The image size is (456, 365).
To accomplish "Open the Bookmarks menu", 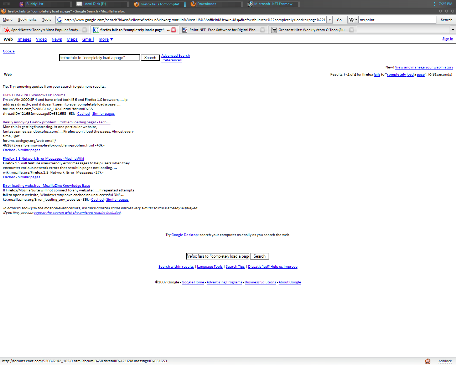I will 27,20.
